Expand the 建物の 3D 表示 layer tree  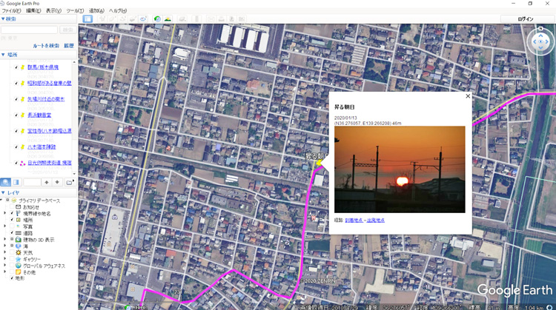5,240
